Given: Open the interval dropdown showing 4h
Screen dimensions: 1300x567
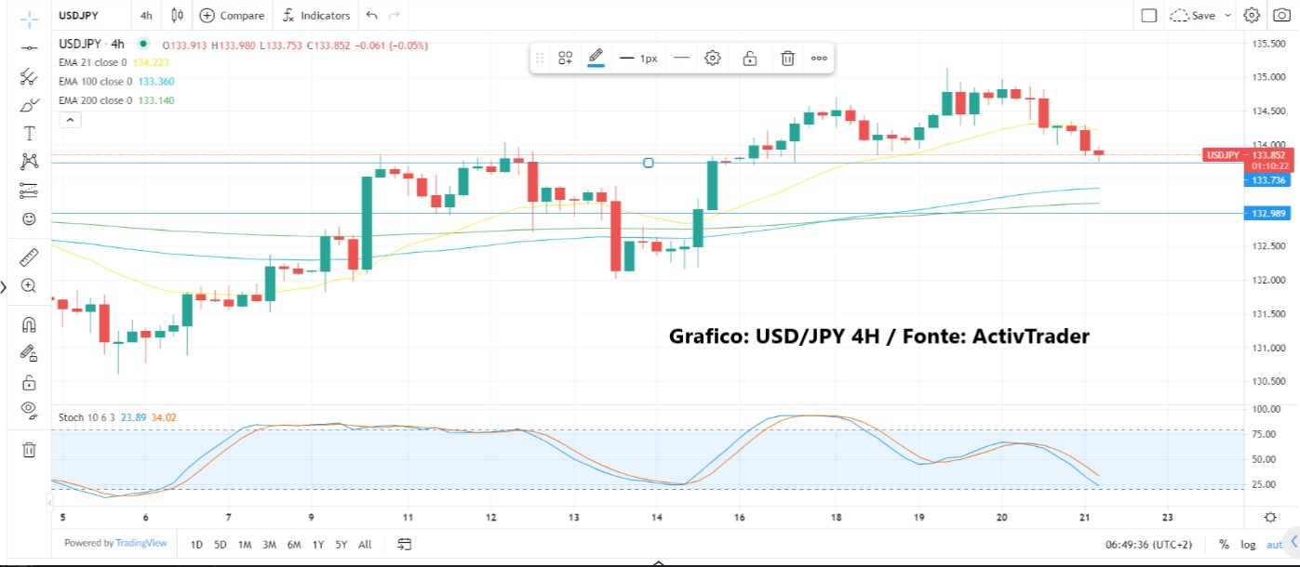Looking at the screenshot, I should click(146, 15).
